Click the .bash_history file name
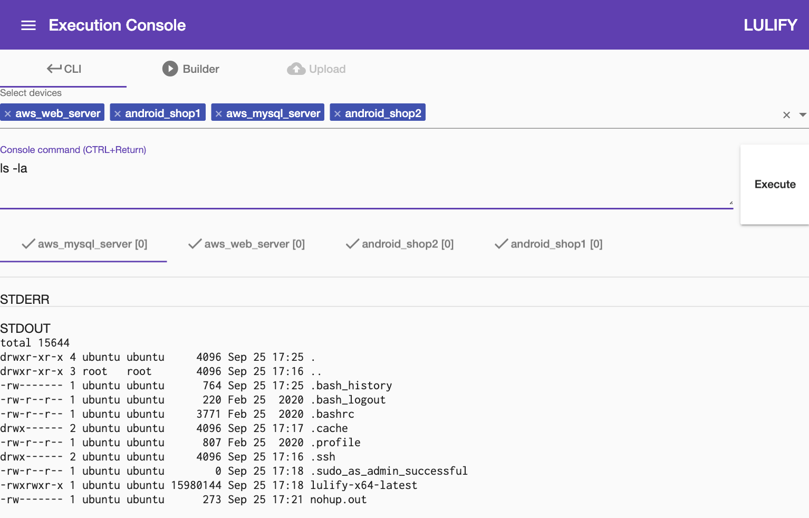The image size is (809, 518). click(351, 386)
